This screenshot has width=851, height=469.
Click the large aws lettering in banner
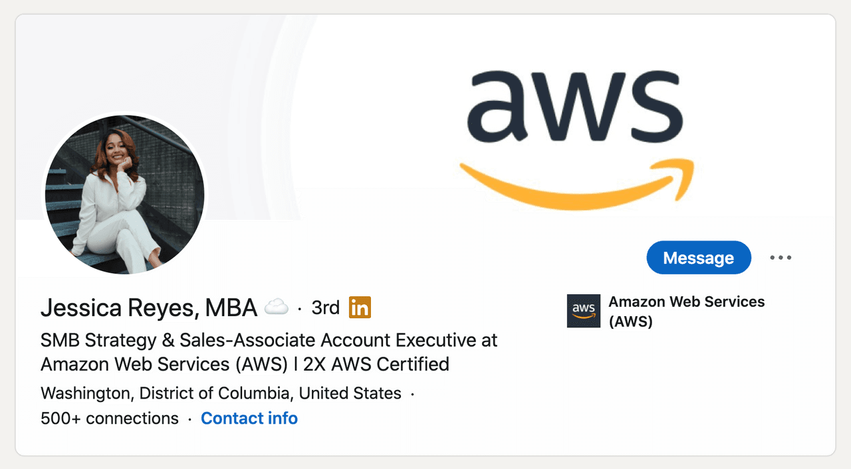pos(576,102)
